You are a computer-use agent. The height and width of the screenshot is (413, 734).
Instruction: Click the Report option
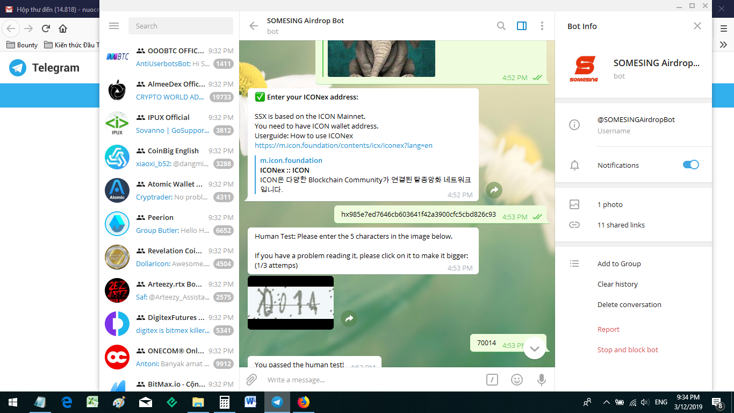click(x=608, y=329)
